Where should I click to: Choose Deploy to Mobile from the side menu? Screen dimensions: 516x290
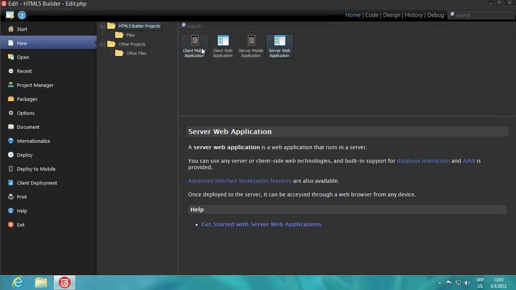click(x=48, y=169)
